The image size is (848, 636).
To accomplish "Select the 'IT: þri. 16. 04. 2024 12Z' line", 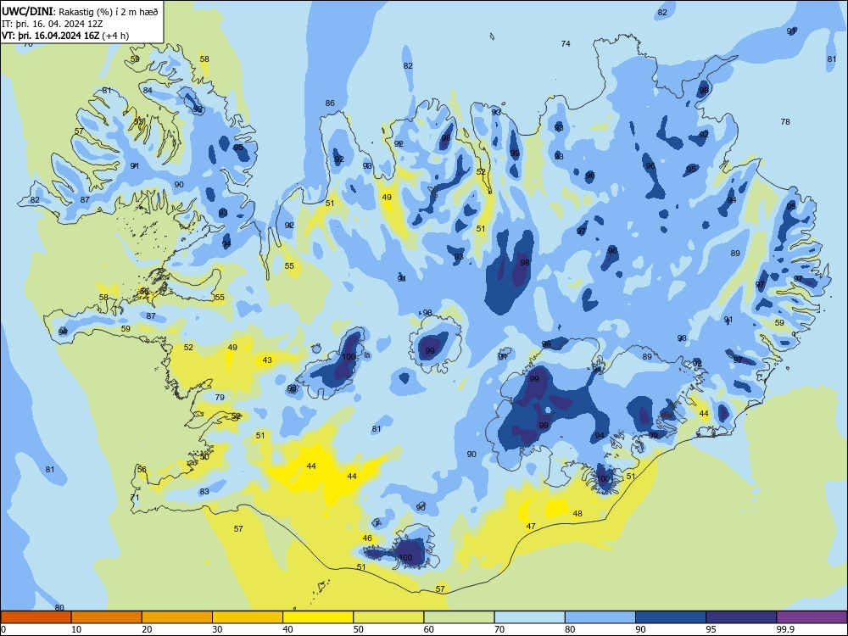I will (52, 24).
